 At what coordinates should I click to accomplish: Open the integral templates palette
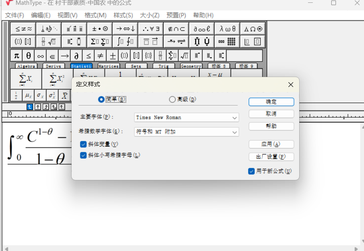125,42
